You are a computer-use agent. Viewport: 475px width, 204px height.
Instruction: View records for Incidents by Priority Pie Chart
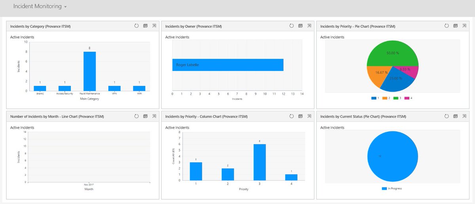(455, 26)
